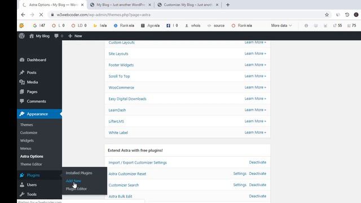Open WooCommerce module link
361x203 pixels.
pos(121,88)
